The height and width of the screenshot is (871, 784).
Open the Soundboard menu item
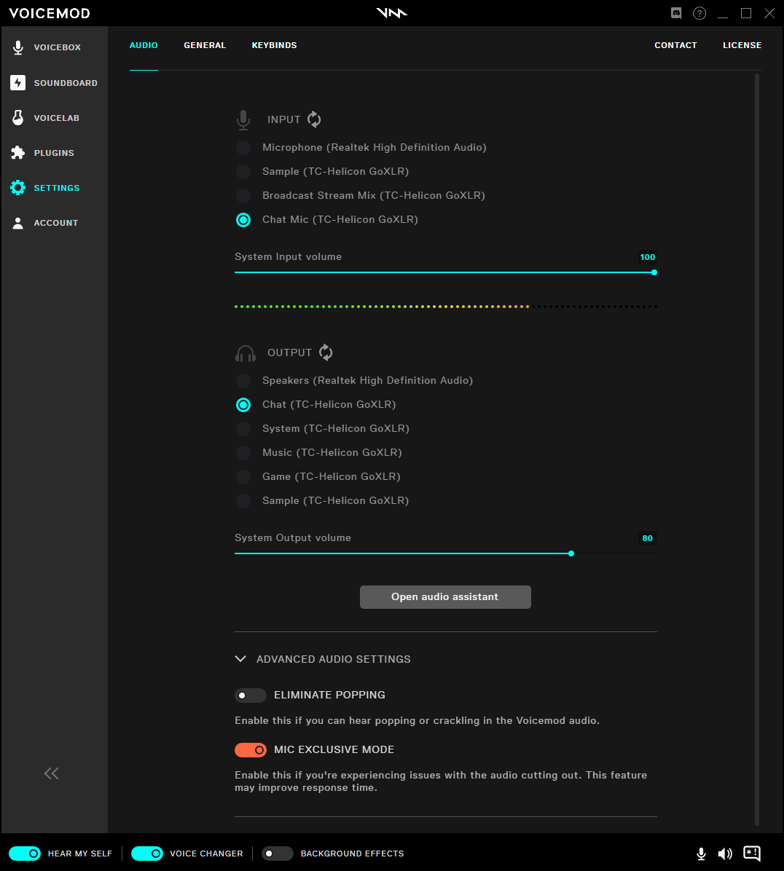click(66, 83)
